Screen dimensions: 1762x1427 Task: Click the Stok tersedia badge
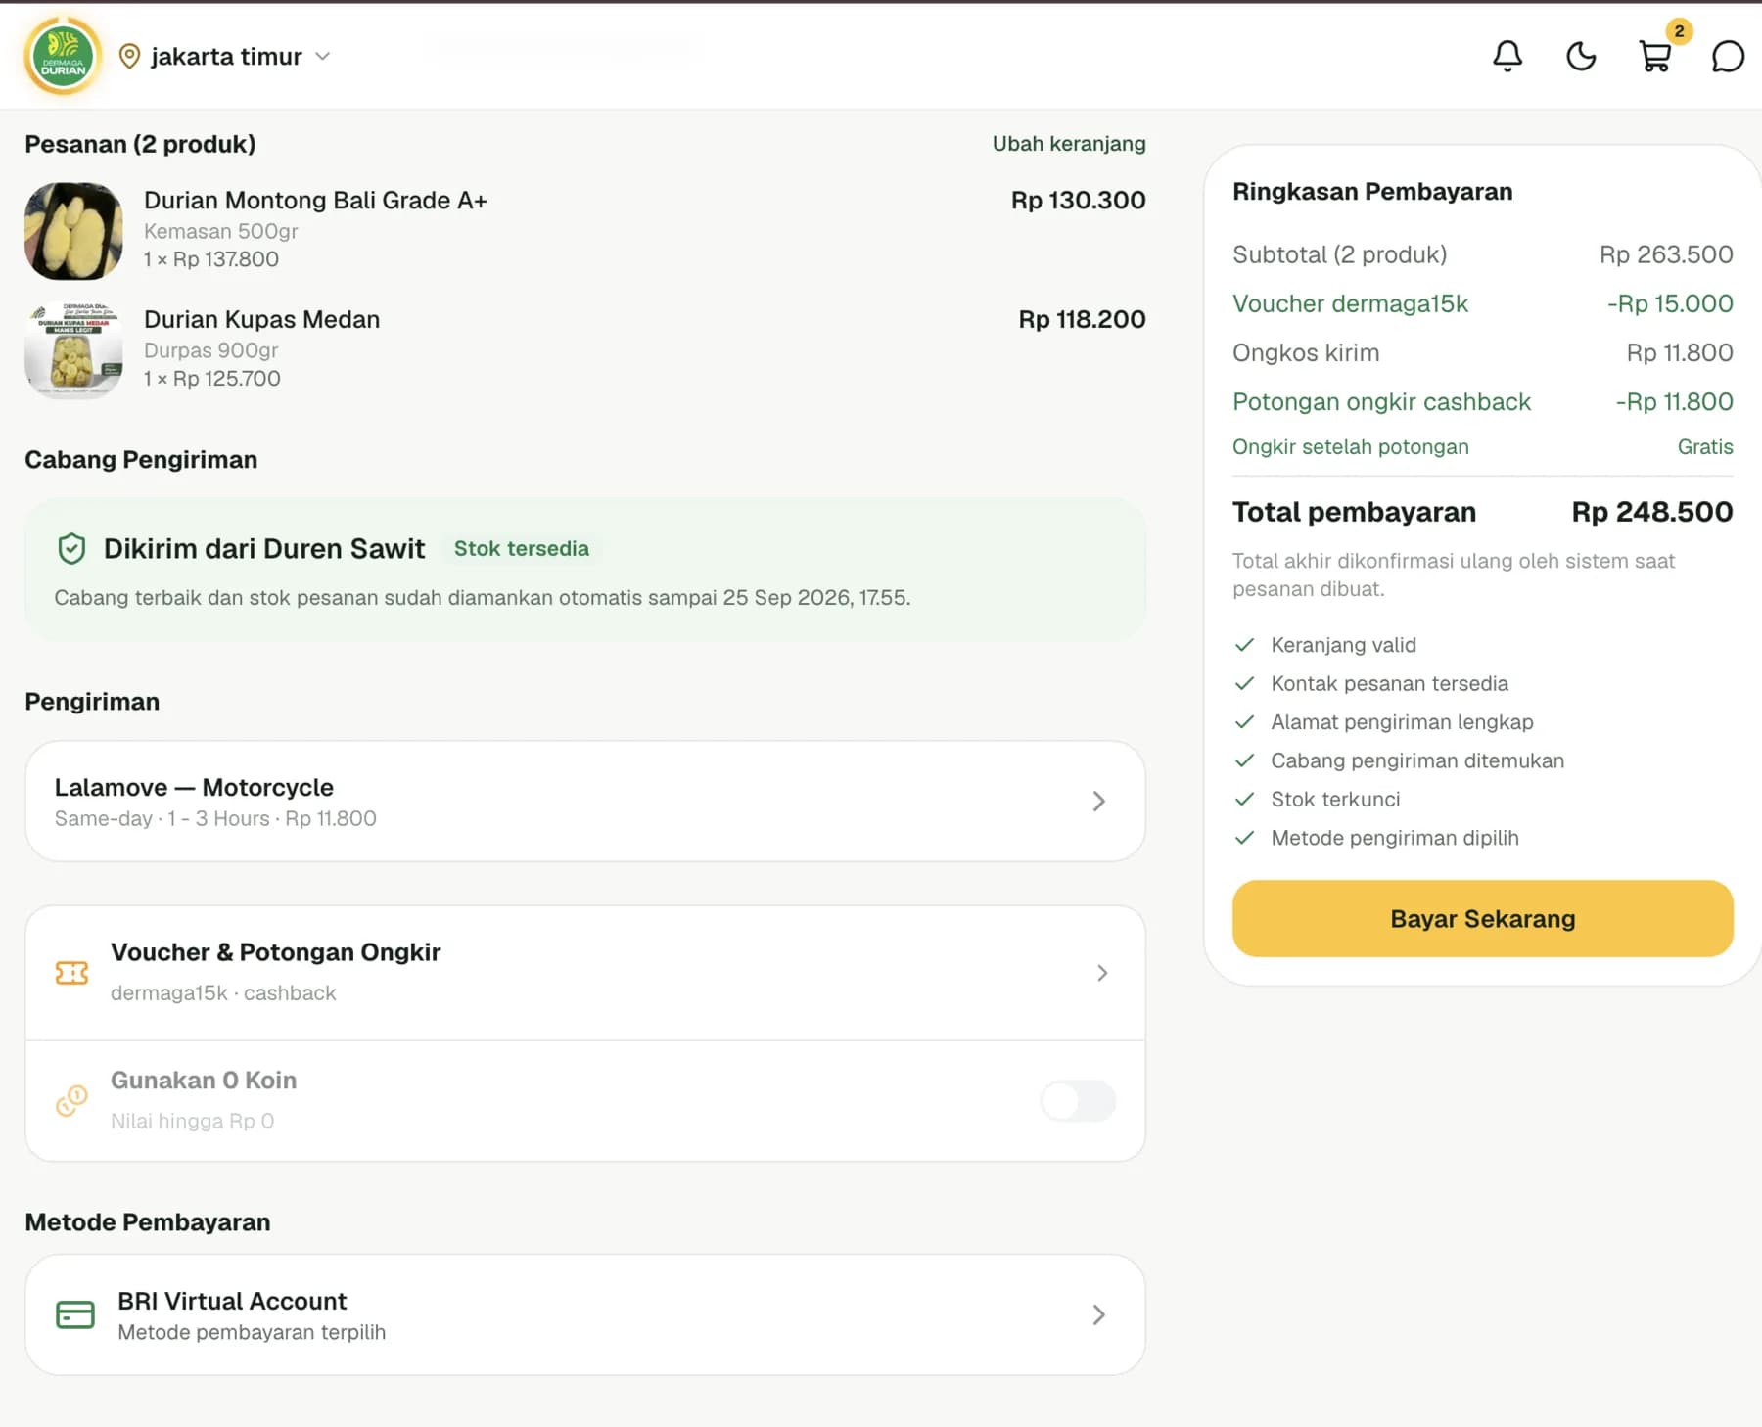tap(522, 548)
